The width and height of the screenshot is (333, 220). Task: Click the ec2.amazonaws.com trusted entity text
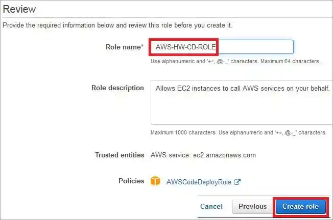tap(203, 155)
